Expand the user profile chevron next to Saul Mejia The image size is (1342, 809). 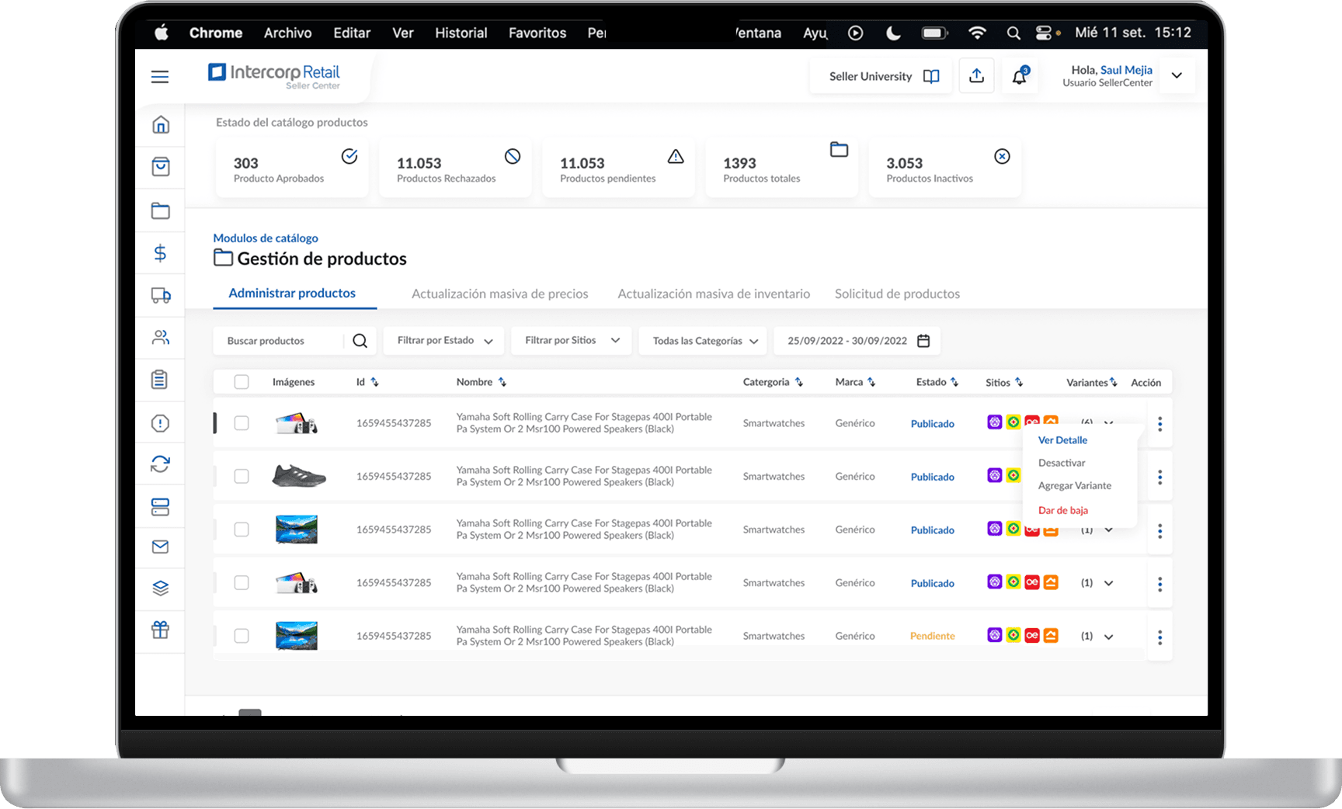[x=1177, y=76]
